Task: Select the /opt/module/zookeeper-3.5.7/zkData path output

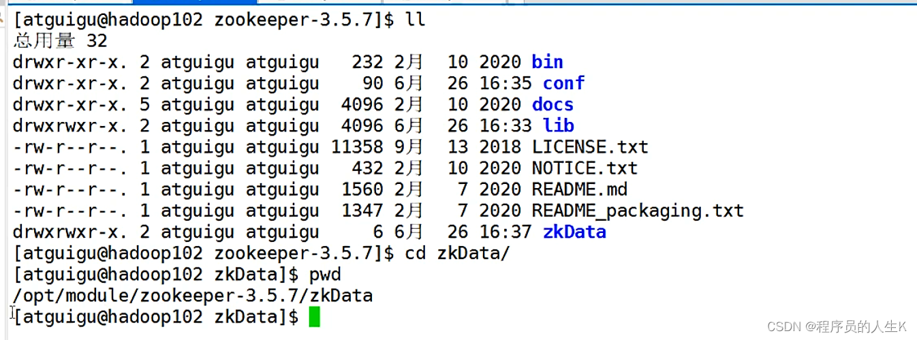Action: point(193,296)
